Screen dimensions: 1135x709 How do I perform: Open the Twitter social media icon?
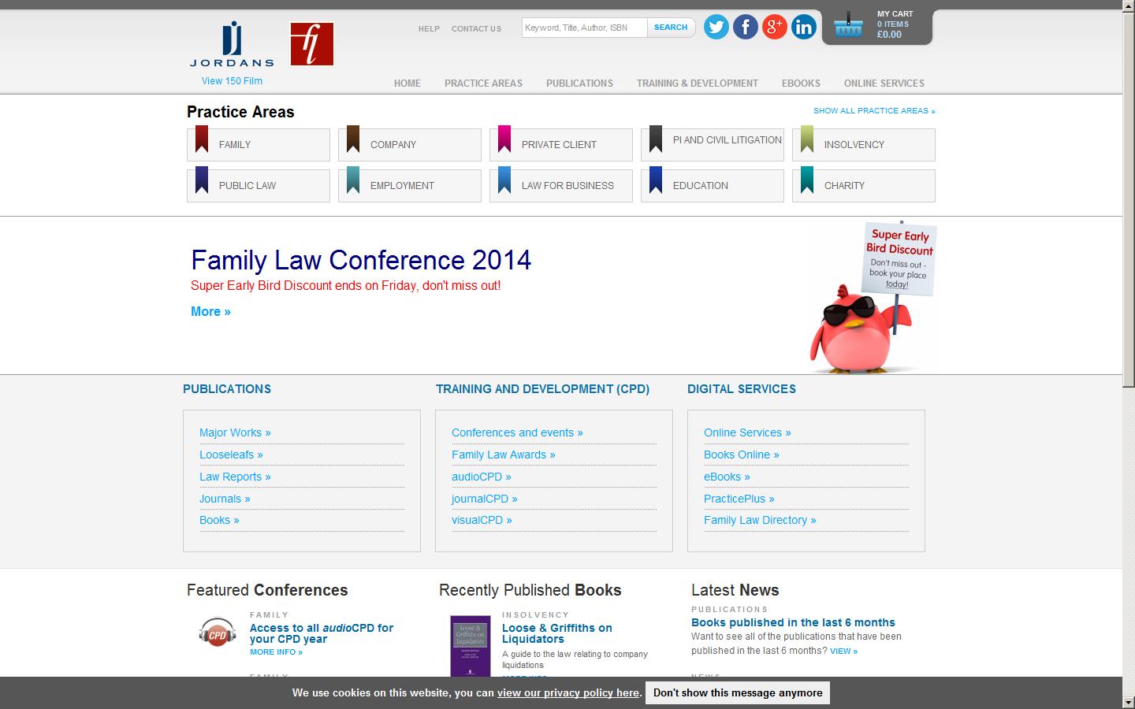point(716,26)
